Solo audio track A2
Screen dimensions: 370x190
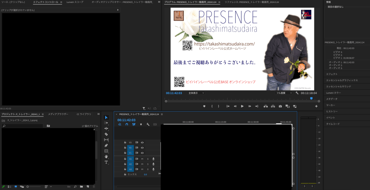tap(148, 164)
